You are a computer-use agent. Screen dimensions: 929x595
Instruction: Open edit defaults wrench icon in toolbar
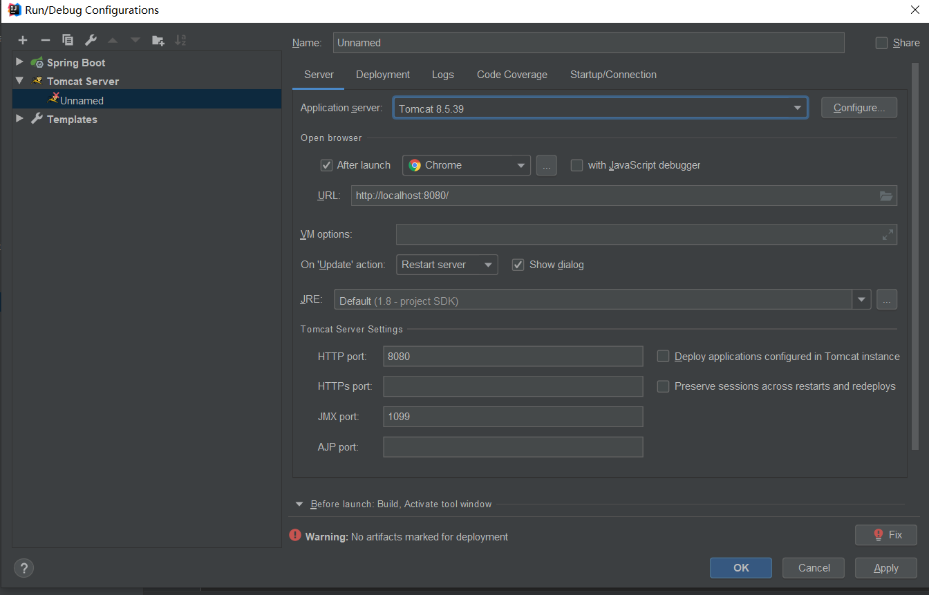click(91, 40)
